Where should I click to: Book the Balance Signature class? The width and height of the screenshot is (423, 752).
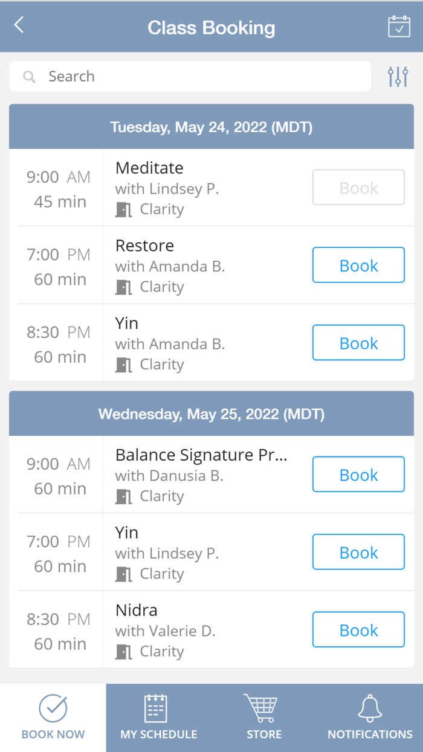[x=358, y=475]
